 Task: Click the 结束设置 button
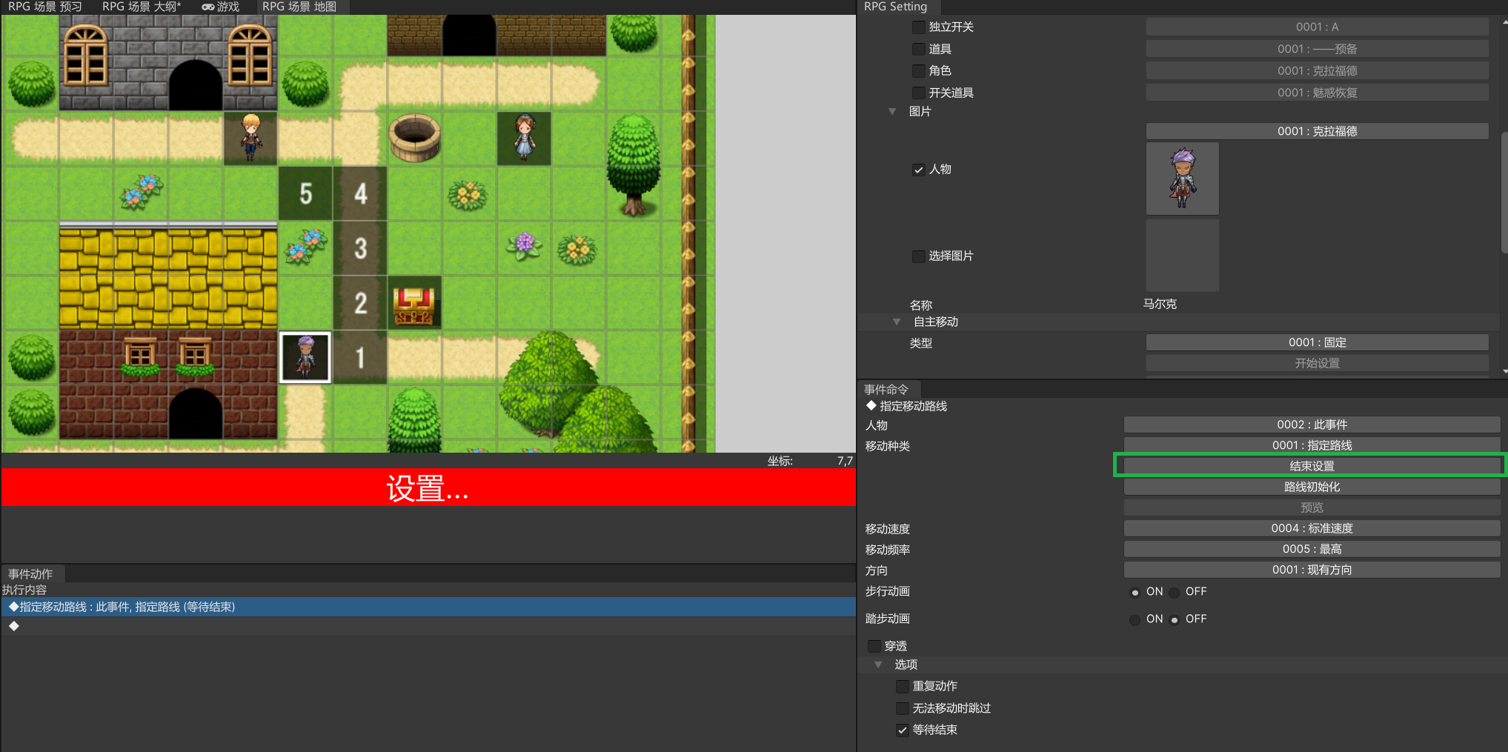pyautogui.click(x=1311, y=466)
